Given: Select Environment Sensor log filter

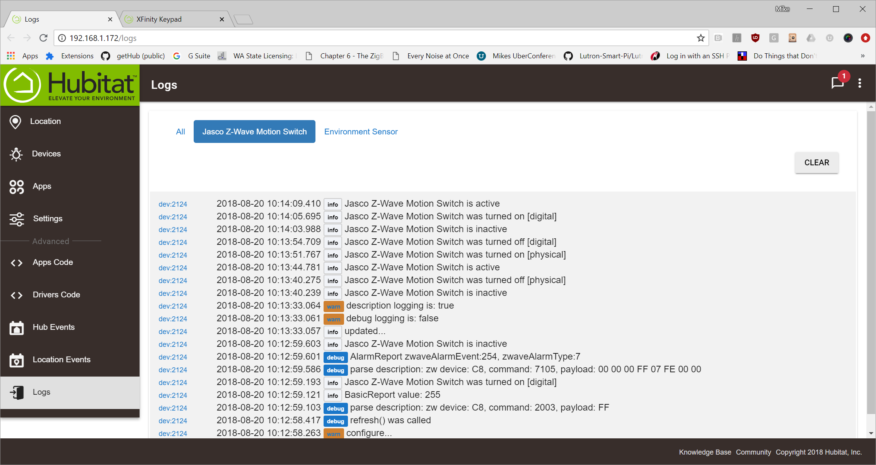Looking at the screenshot, I should (361, 132).
